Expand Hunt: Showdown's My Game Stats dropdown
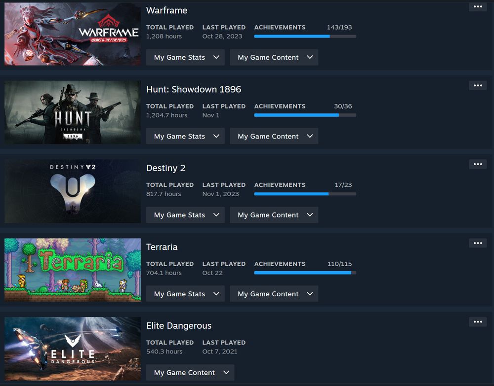This screenshot has height=386, width=494. (x=185, y=136)
